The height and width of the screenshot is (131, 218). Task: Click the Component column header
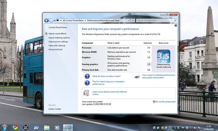(87, 43)
